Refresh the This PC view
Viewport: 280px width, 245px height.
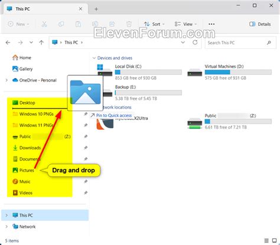click(195, 43)
